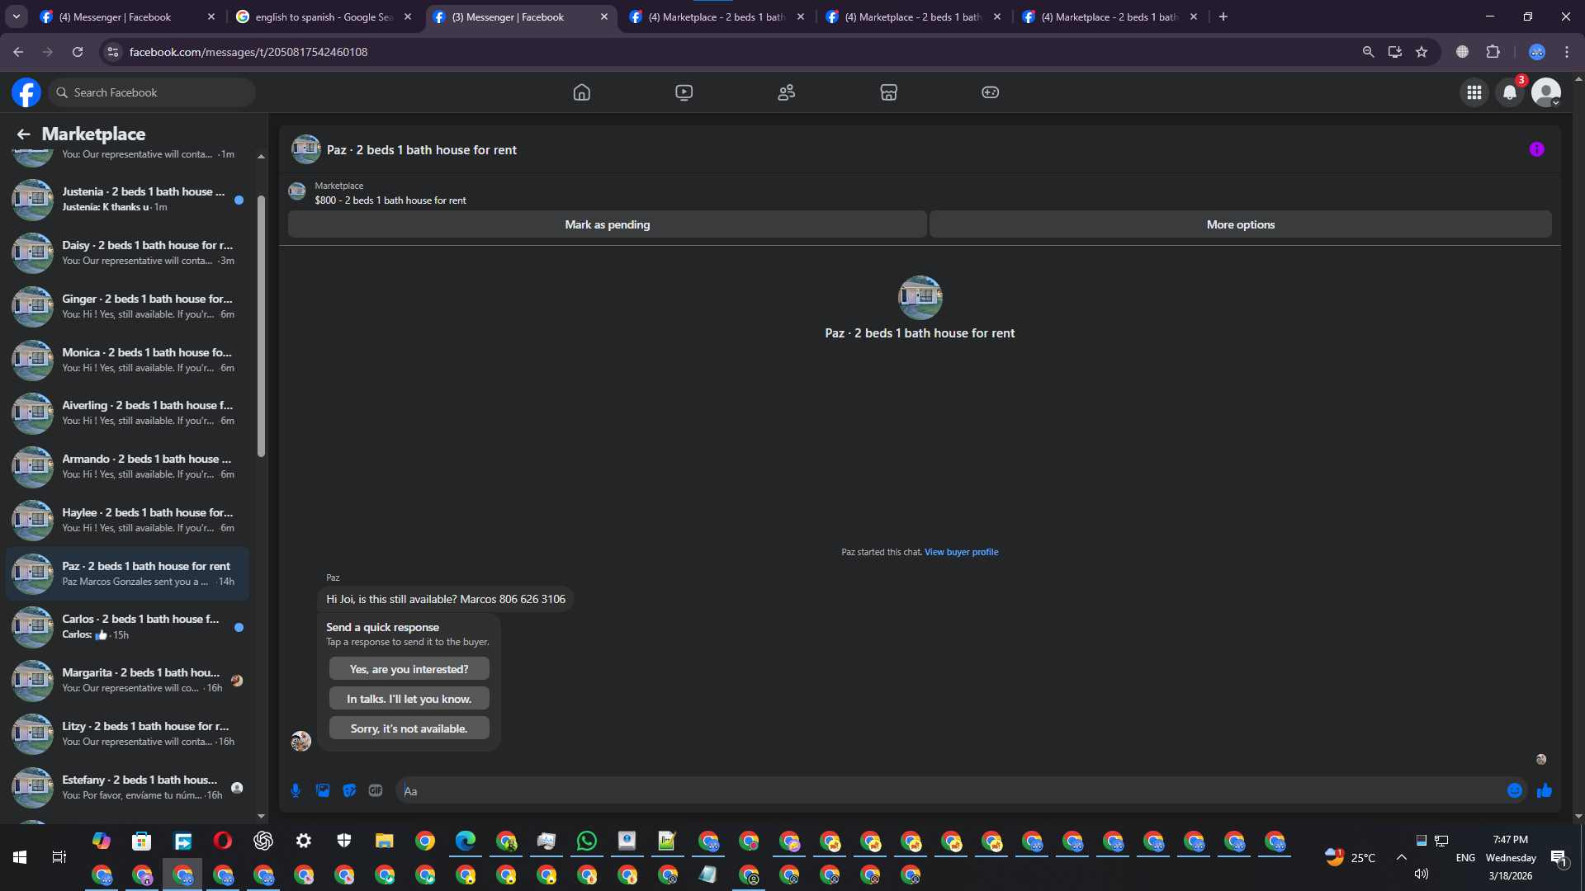Click the voice clip microphone icon
Viewport: 1585px width, 891px height.
pos(296,790)
